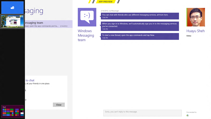
Task: Open the Start screen thumbnail
Action: coord(12,111)
